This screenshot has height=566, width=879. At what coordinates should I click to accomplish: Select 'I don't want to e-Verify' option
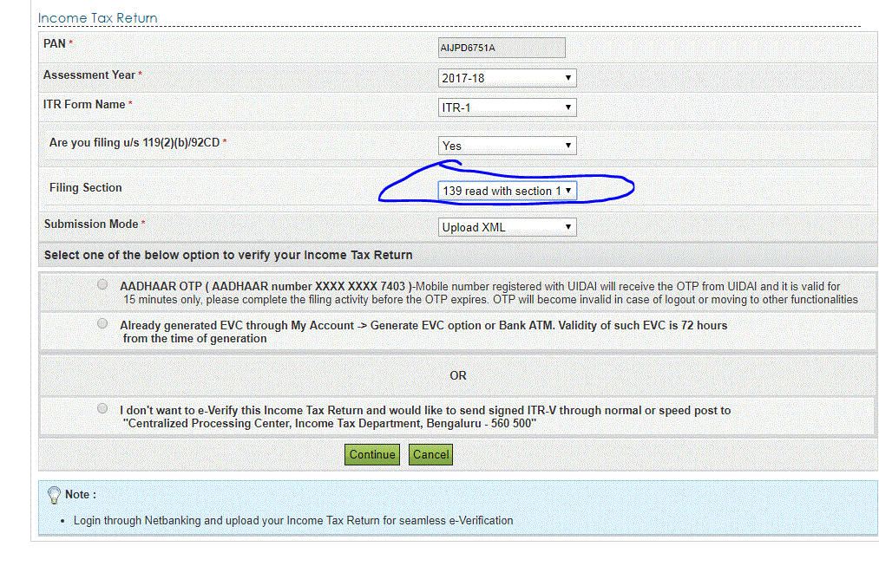click(x=102, y=407)
